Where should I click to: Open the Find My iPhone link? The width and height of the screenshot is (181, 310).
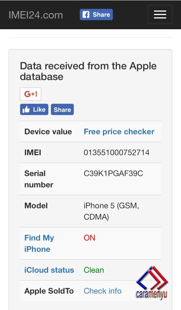(x=39, y=243)
